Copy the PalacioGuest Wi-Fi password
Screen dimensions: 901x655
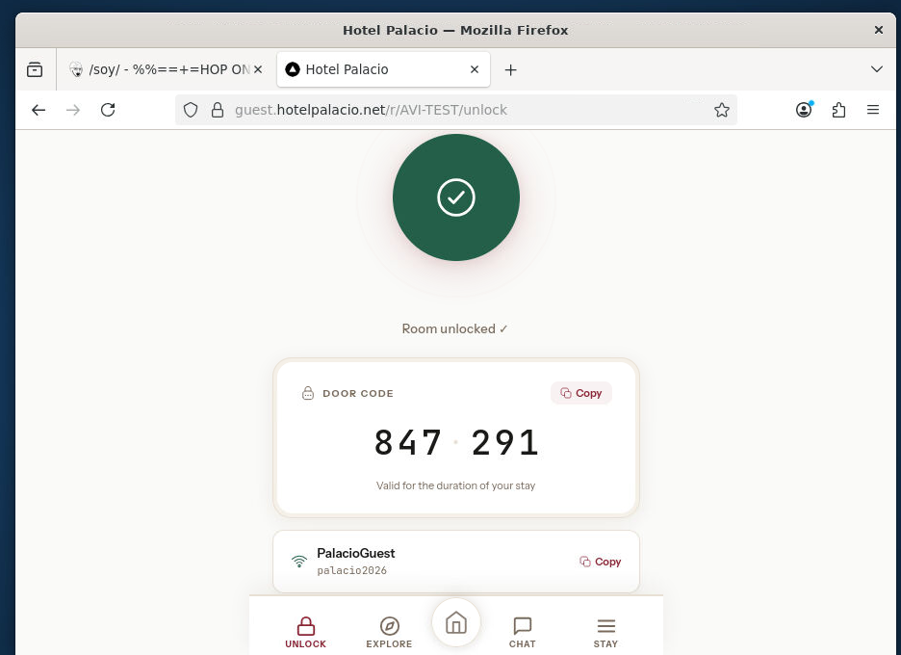coord(601,562)
